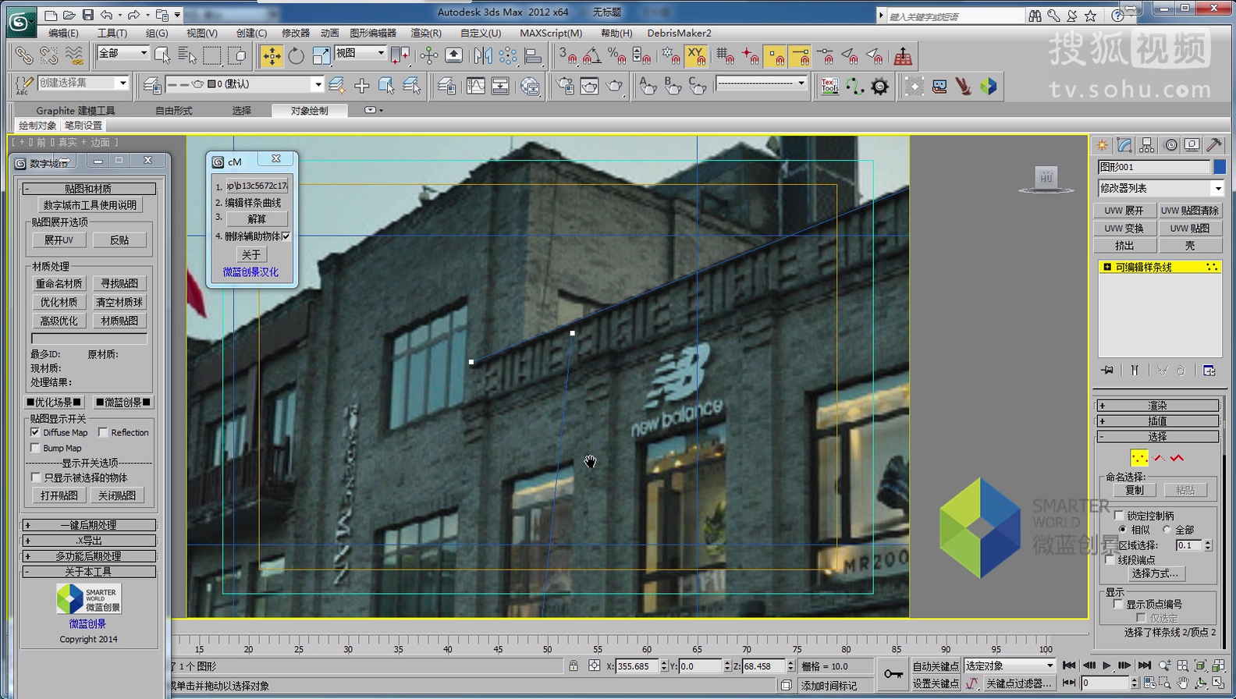Image resolution: width=1236 pixels, height=699 pixels.
Task: Click the 自动关键点 auto key button
Action: [936, 666]
